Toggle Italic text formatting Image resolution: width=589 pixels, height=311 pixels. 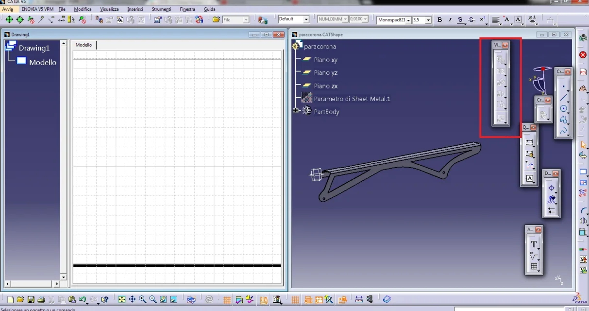(x=450, y=19)
